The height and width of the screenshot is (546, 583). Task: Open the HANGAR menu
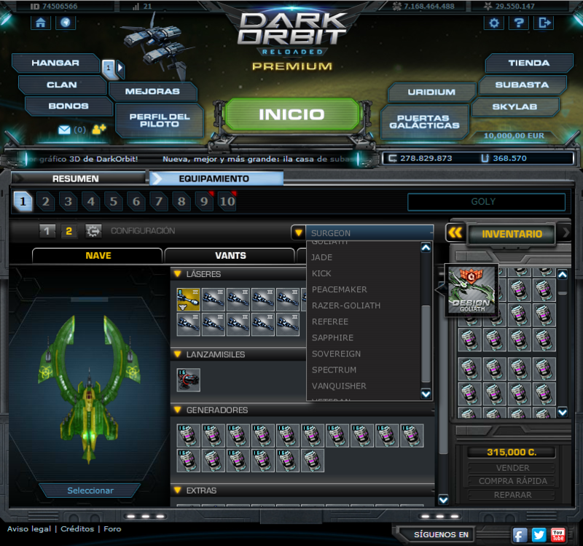pos(55,63)
